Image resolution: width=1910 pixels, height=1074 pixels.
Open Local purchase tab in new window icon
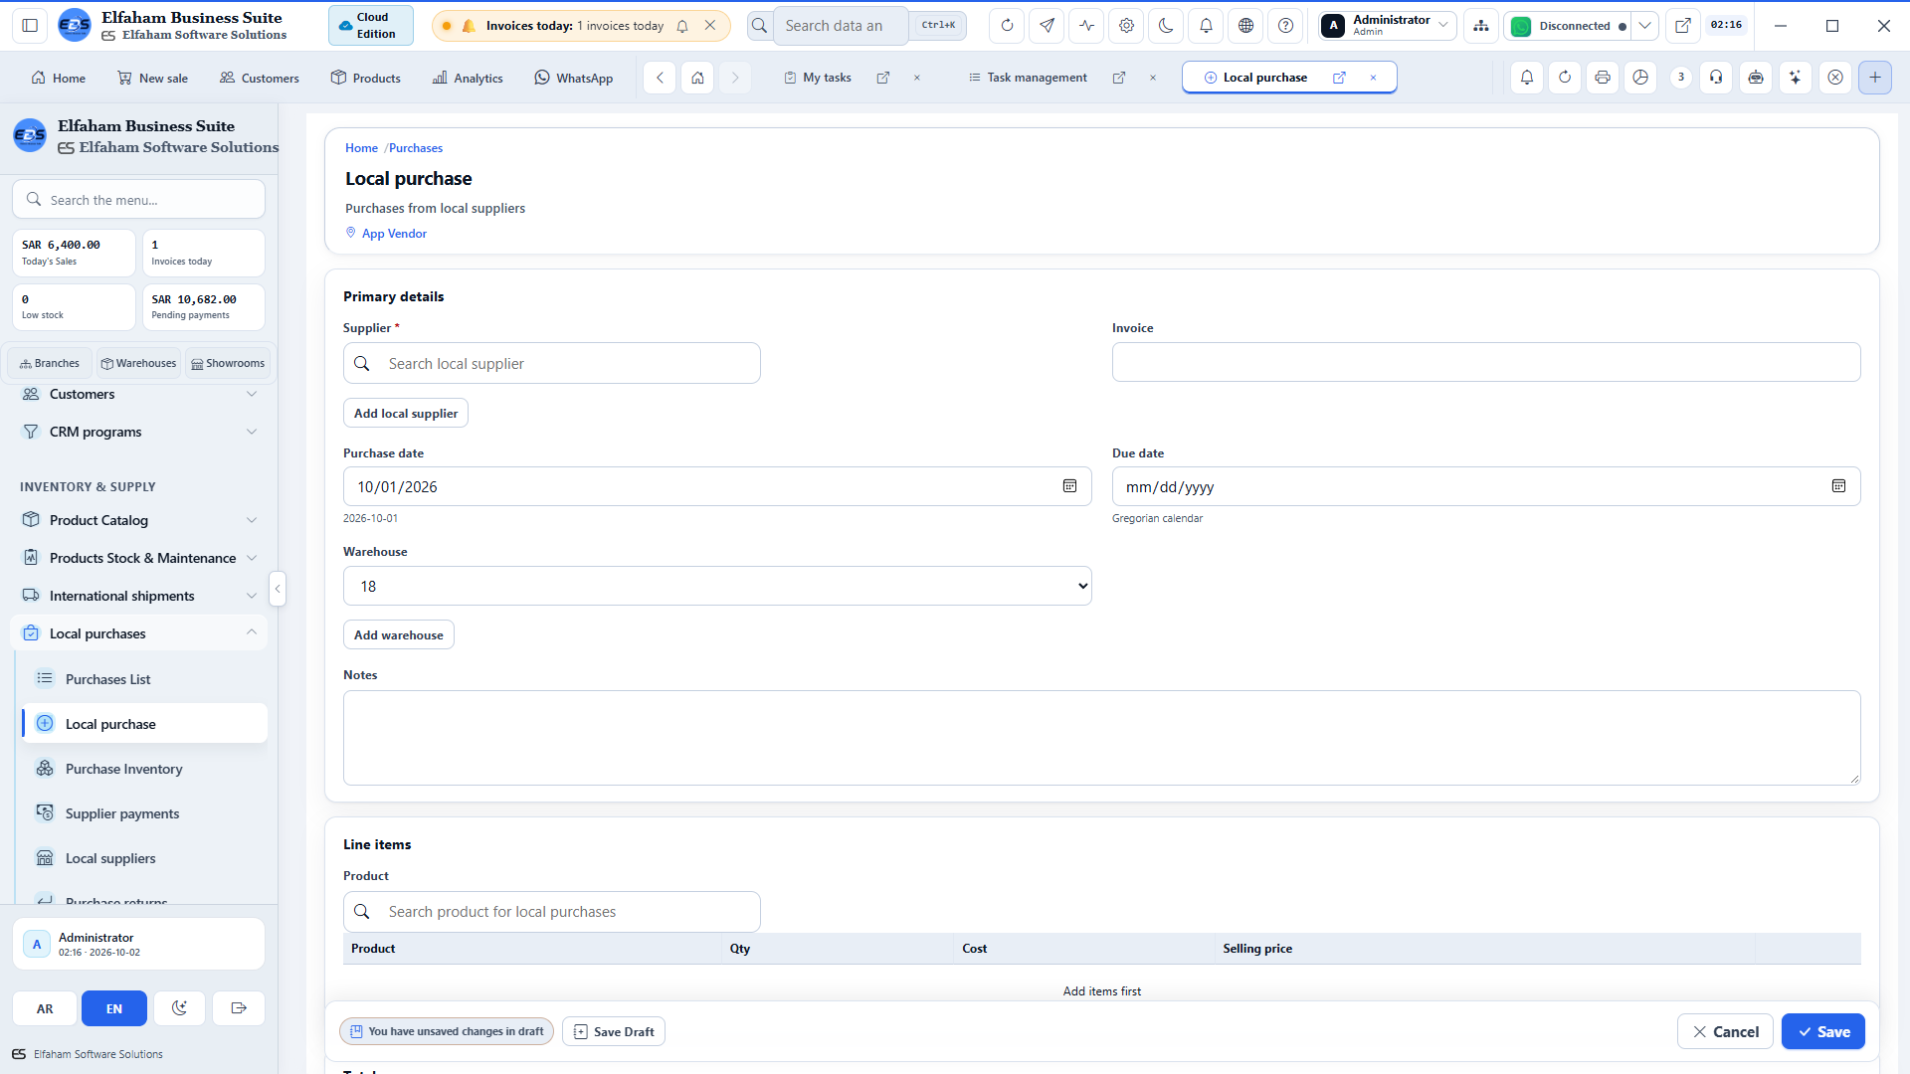point(1339,78)
